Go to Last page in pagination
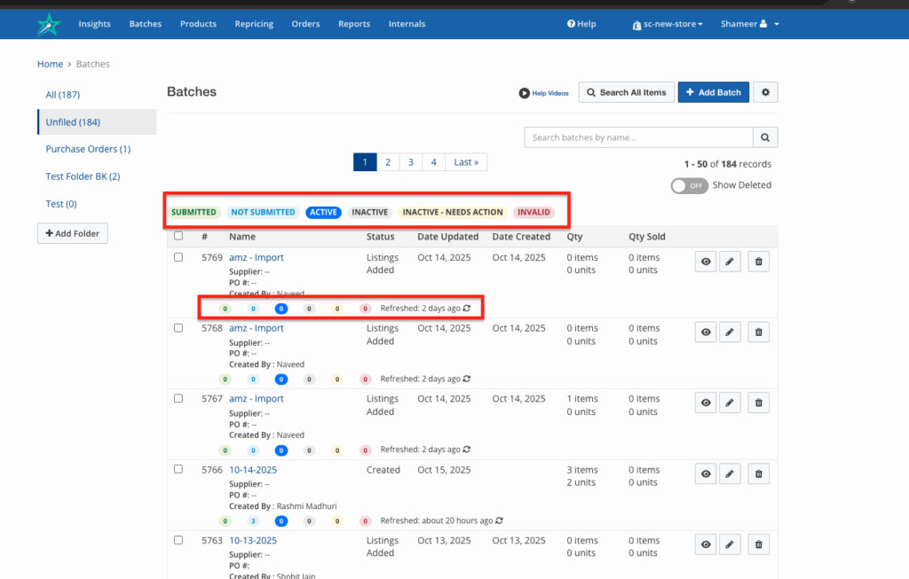This screenshot has height=579, width=909. [466, 162]
